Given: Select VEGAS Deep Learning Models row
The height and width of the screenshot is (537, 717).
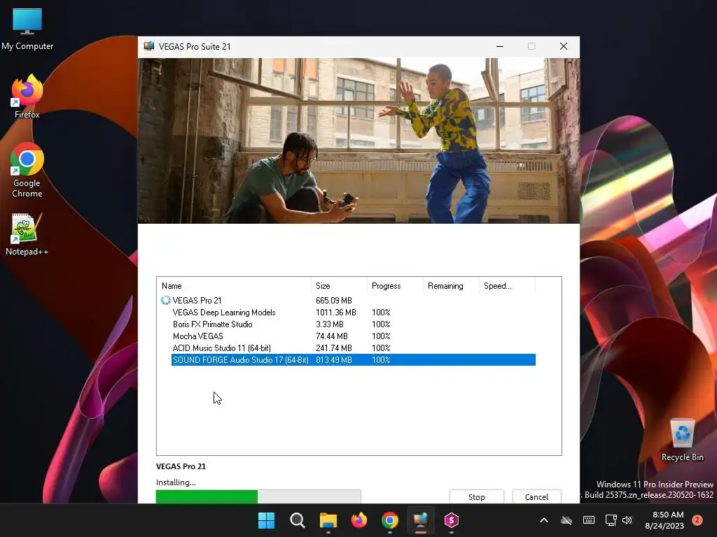Looking at the screenshot, I should pyautogui.click(x=353, y=313).
